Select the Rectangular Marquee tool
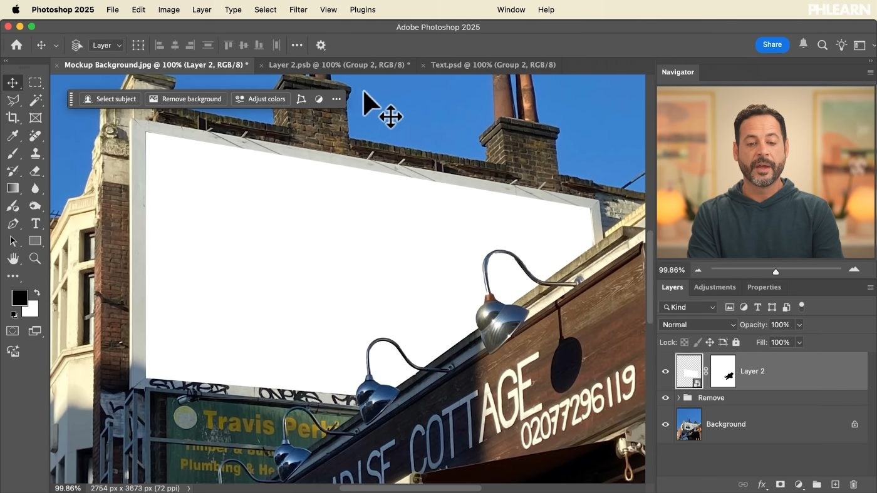 click(x=35, y=83)
